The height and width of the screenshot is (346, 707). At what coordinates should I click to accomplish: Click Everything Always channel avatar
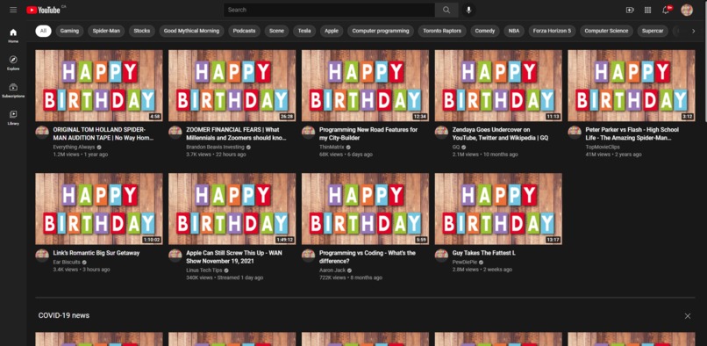click(x=42, y=133)
